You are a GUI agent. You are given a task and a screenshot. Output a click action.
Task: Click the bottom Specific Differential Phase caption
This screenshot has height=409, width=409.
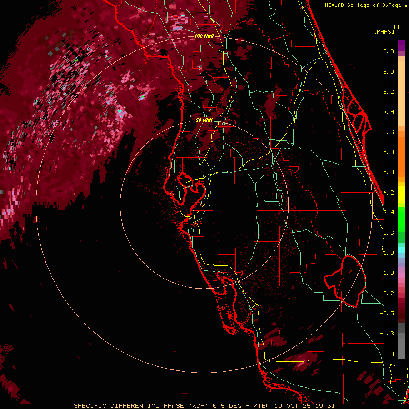click(204, 406)
